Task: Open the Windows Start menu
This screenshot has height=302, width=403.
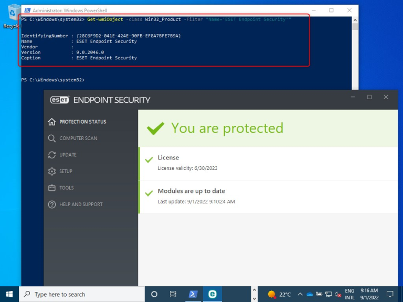Action: click(x=9, y=294)
